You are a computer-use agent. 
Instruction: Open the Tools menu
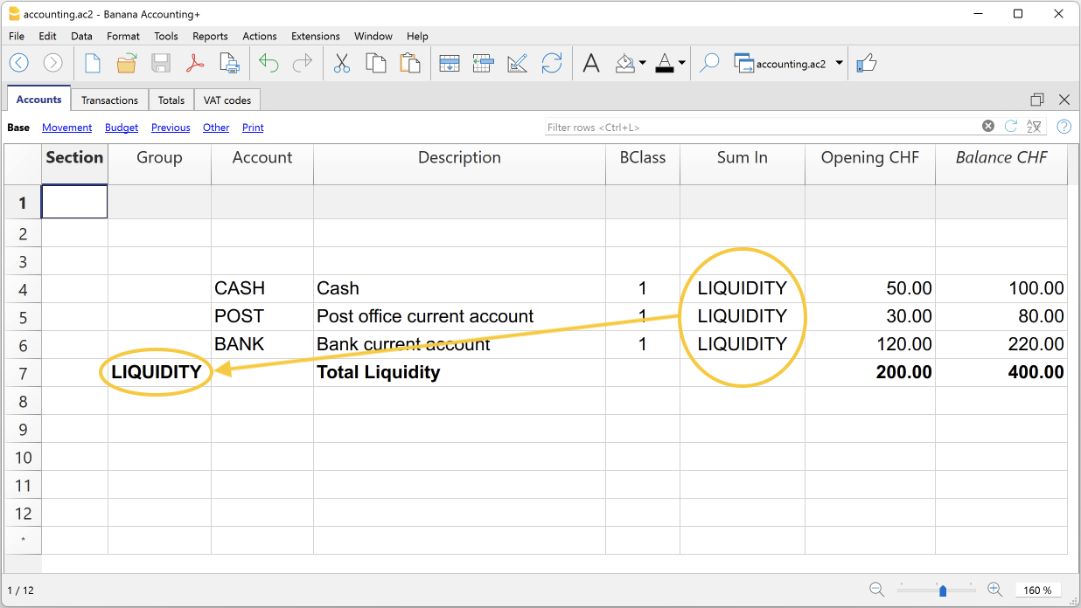tap(166, 36)
